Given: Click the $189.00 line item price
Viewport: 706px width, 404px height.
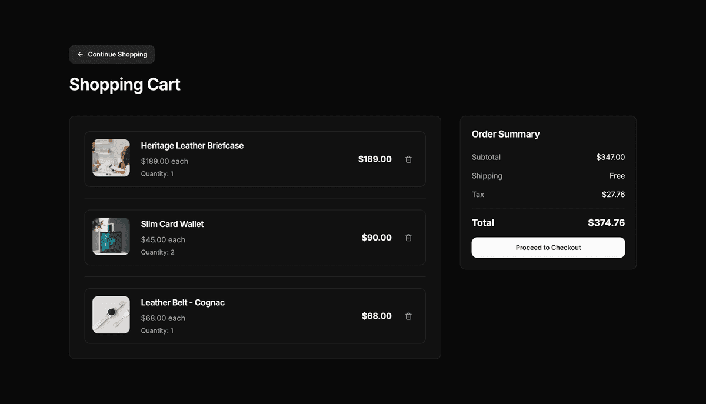Looking at the screenshot, I should click(375, 159).
